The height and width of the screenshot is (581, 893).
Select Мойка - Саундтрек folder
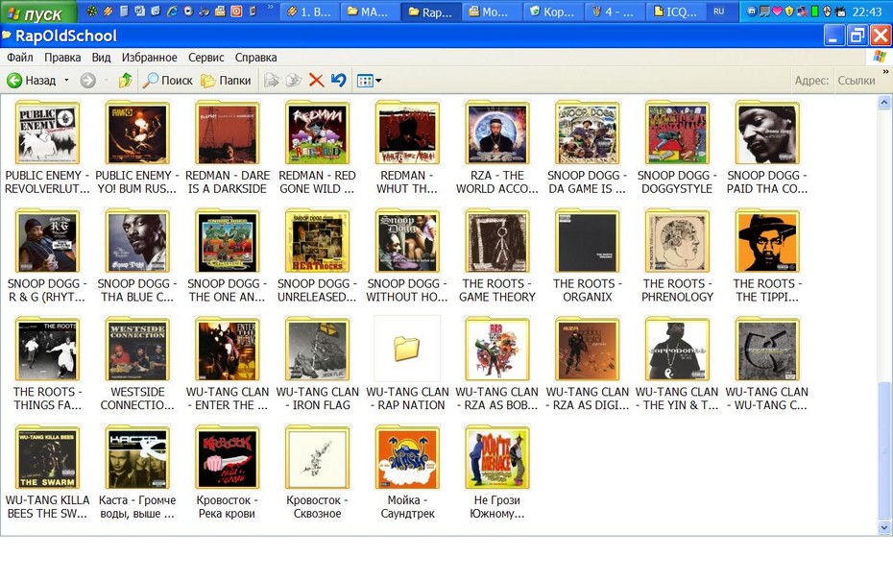407,472
